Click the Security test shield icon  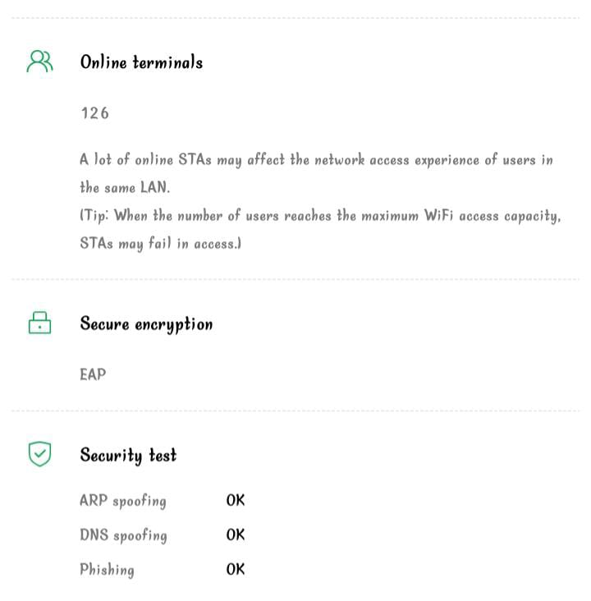[39, 454]
